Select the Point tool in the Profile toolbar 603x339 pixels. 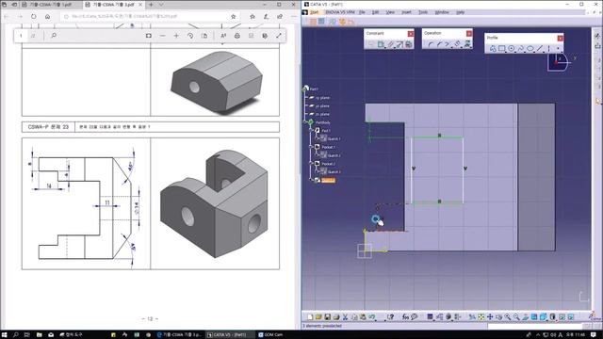pos(558,48)
